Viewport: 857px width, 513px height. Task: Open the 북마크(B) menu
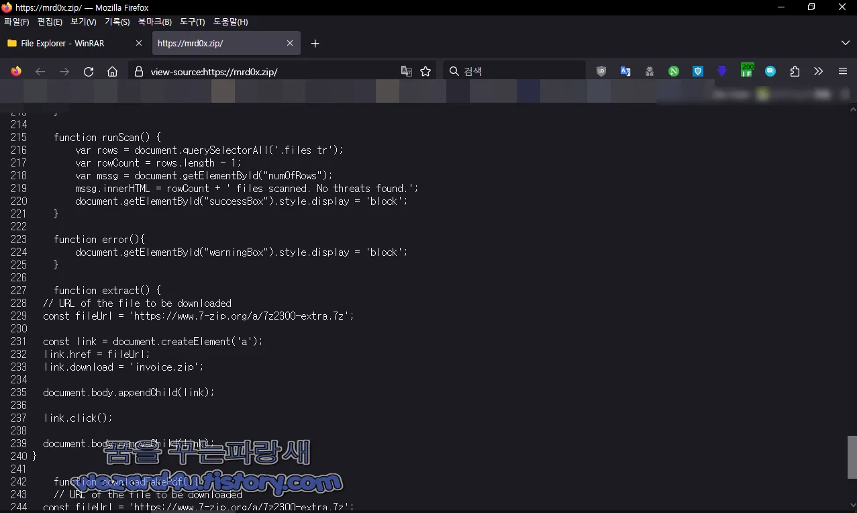click(155, 22)
